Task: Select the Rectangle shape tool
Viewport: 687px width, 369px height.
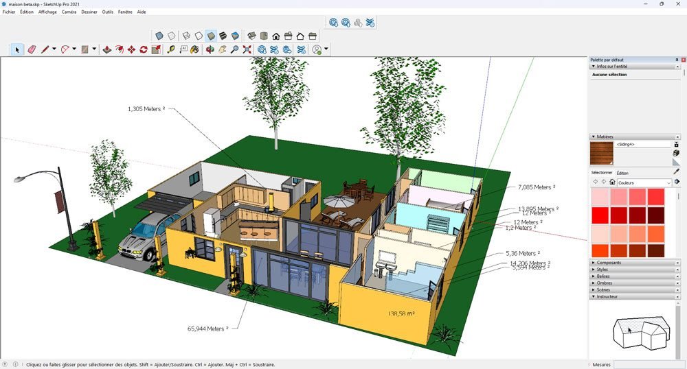Action: tap(85, 50)
